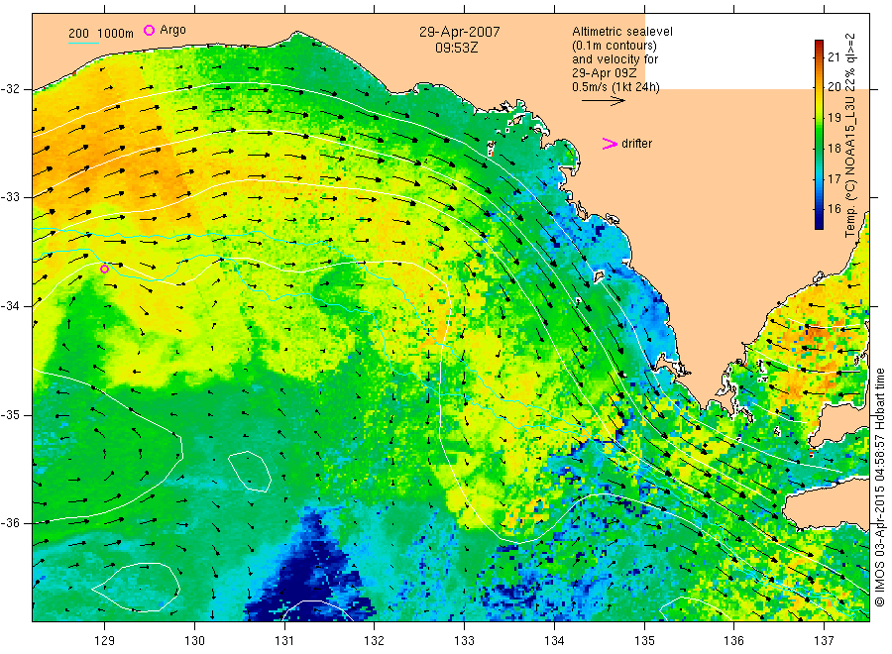Click the 'Altimetric sealevel' legend text
This screenshot has width=892, height=654.
pos(621,32)
